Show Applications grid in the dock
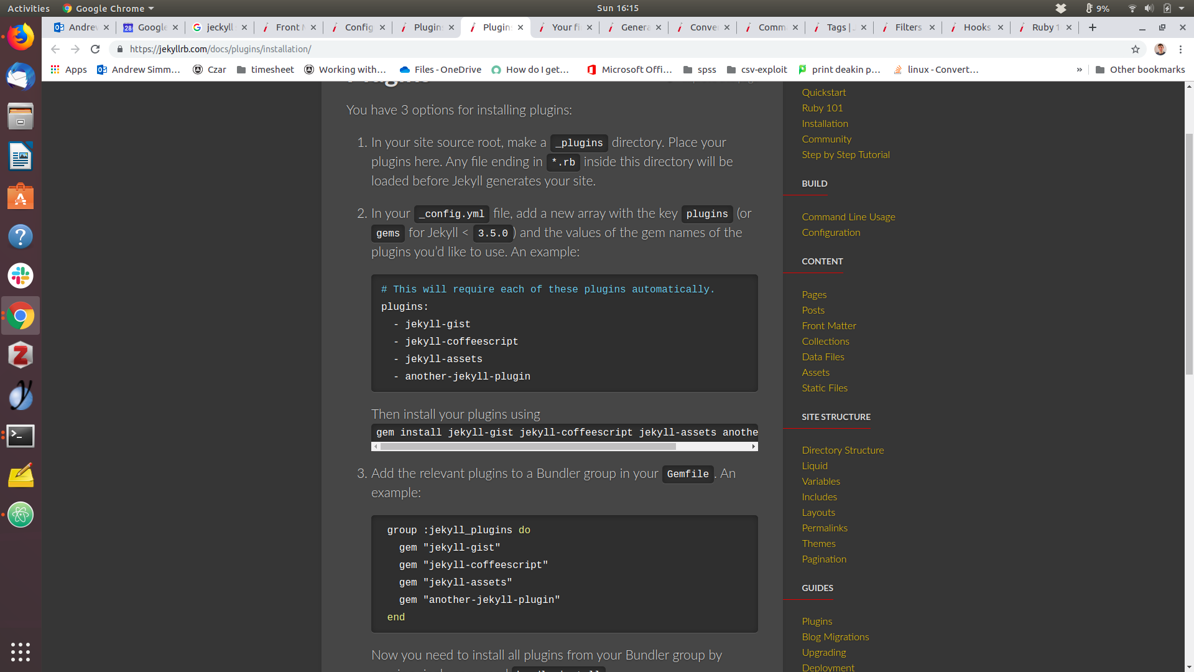This screenshot has height=672, width=1194. [21, 651]
